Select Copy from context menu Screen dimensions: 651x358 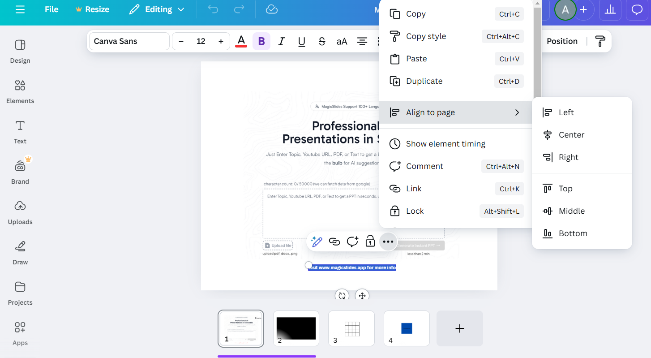456,14
